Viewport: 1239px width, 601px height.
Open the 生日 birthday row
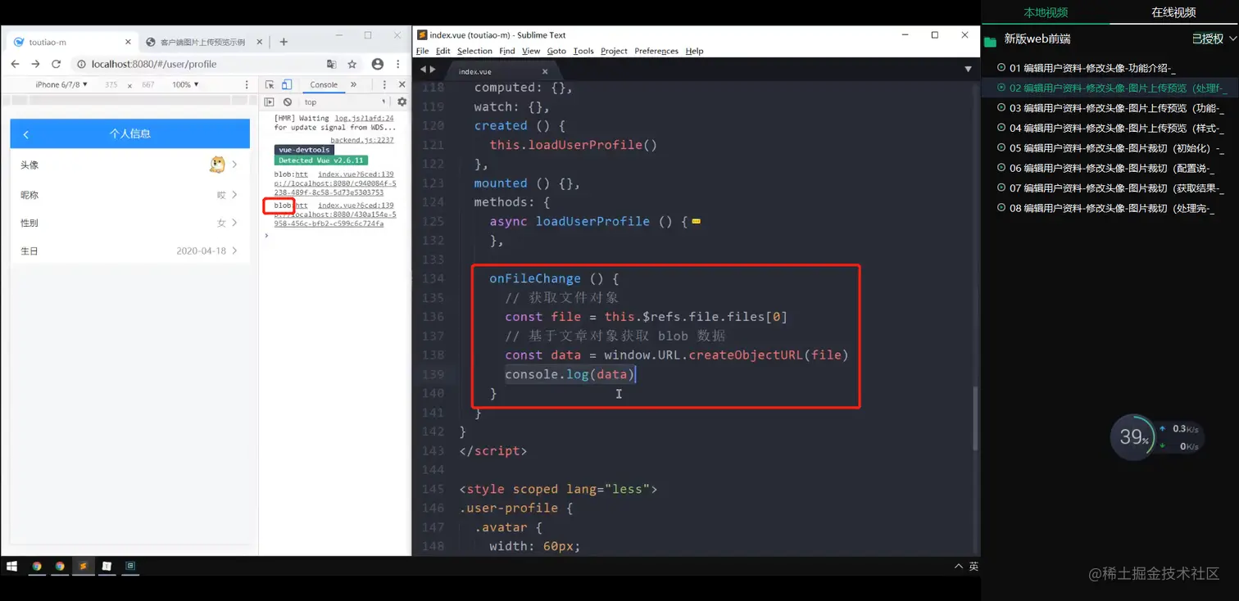coord(129,251)
